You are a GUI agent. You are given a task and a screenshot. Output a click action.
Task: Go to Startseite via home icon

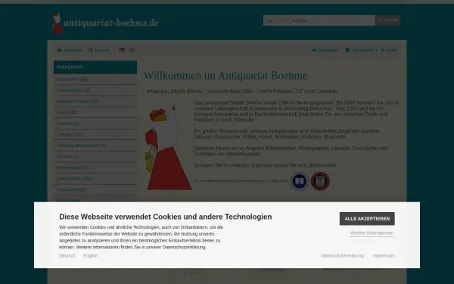click(70, 50)
